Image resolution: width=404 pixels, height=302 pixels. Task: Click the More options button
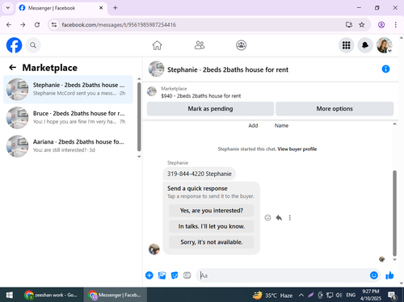335,109
